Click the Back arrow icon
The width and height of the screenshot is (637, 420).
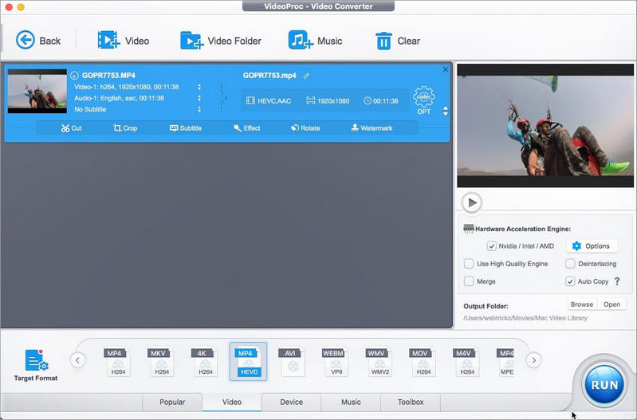tap(26, 41)
